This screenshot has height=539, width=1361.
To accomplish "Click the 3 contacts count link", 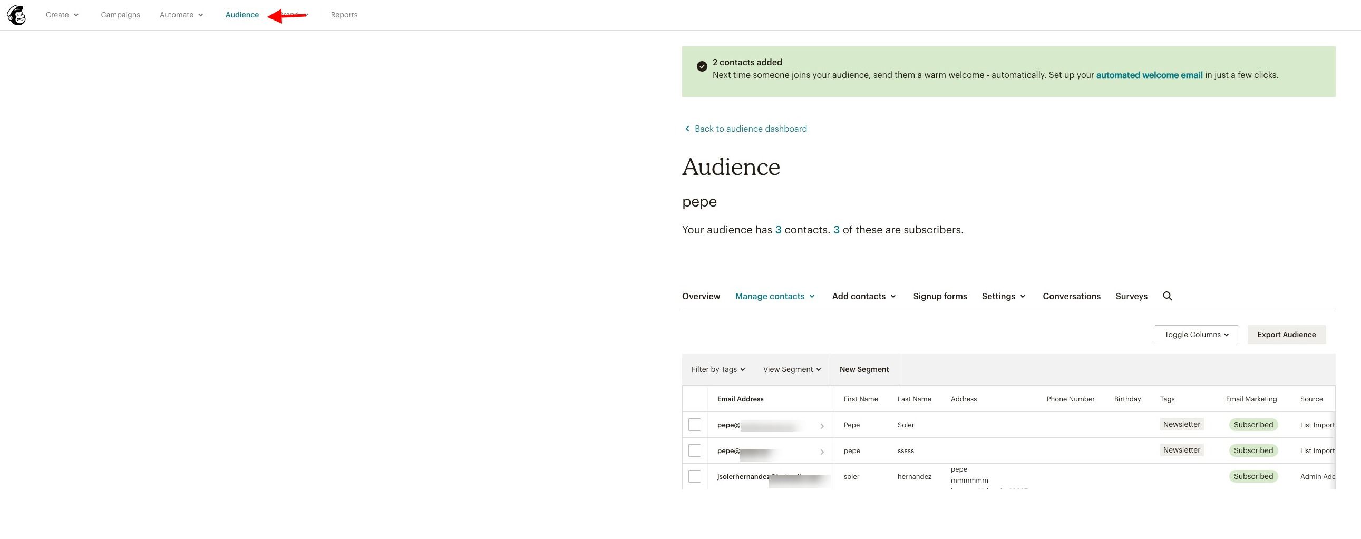I will click(x=778, y=230).
